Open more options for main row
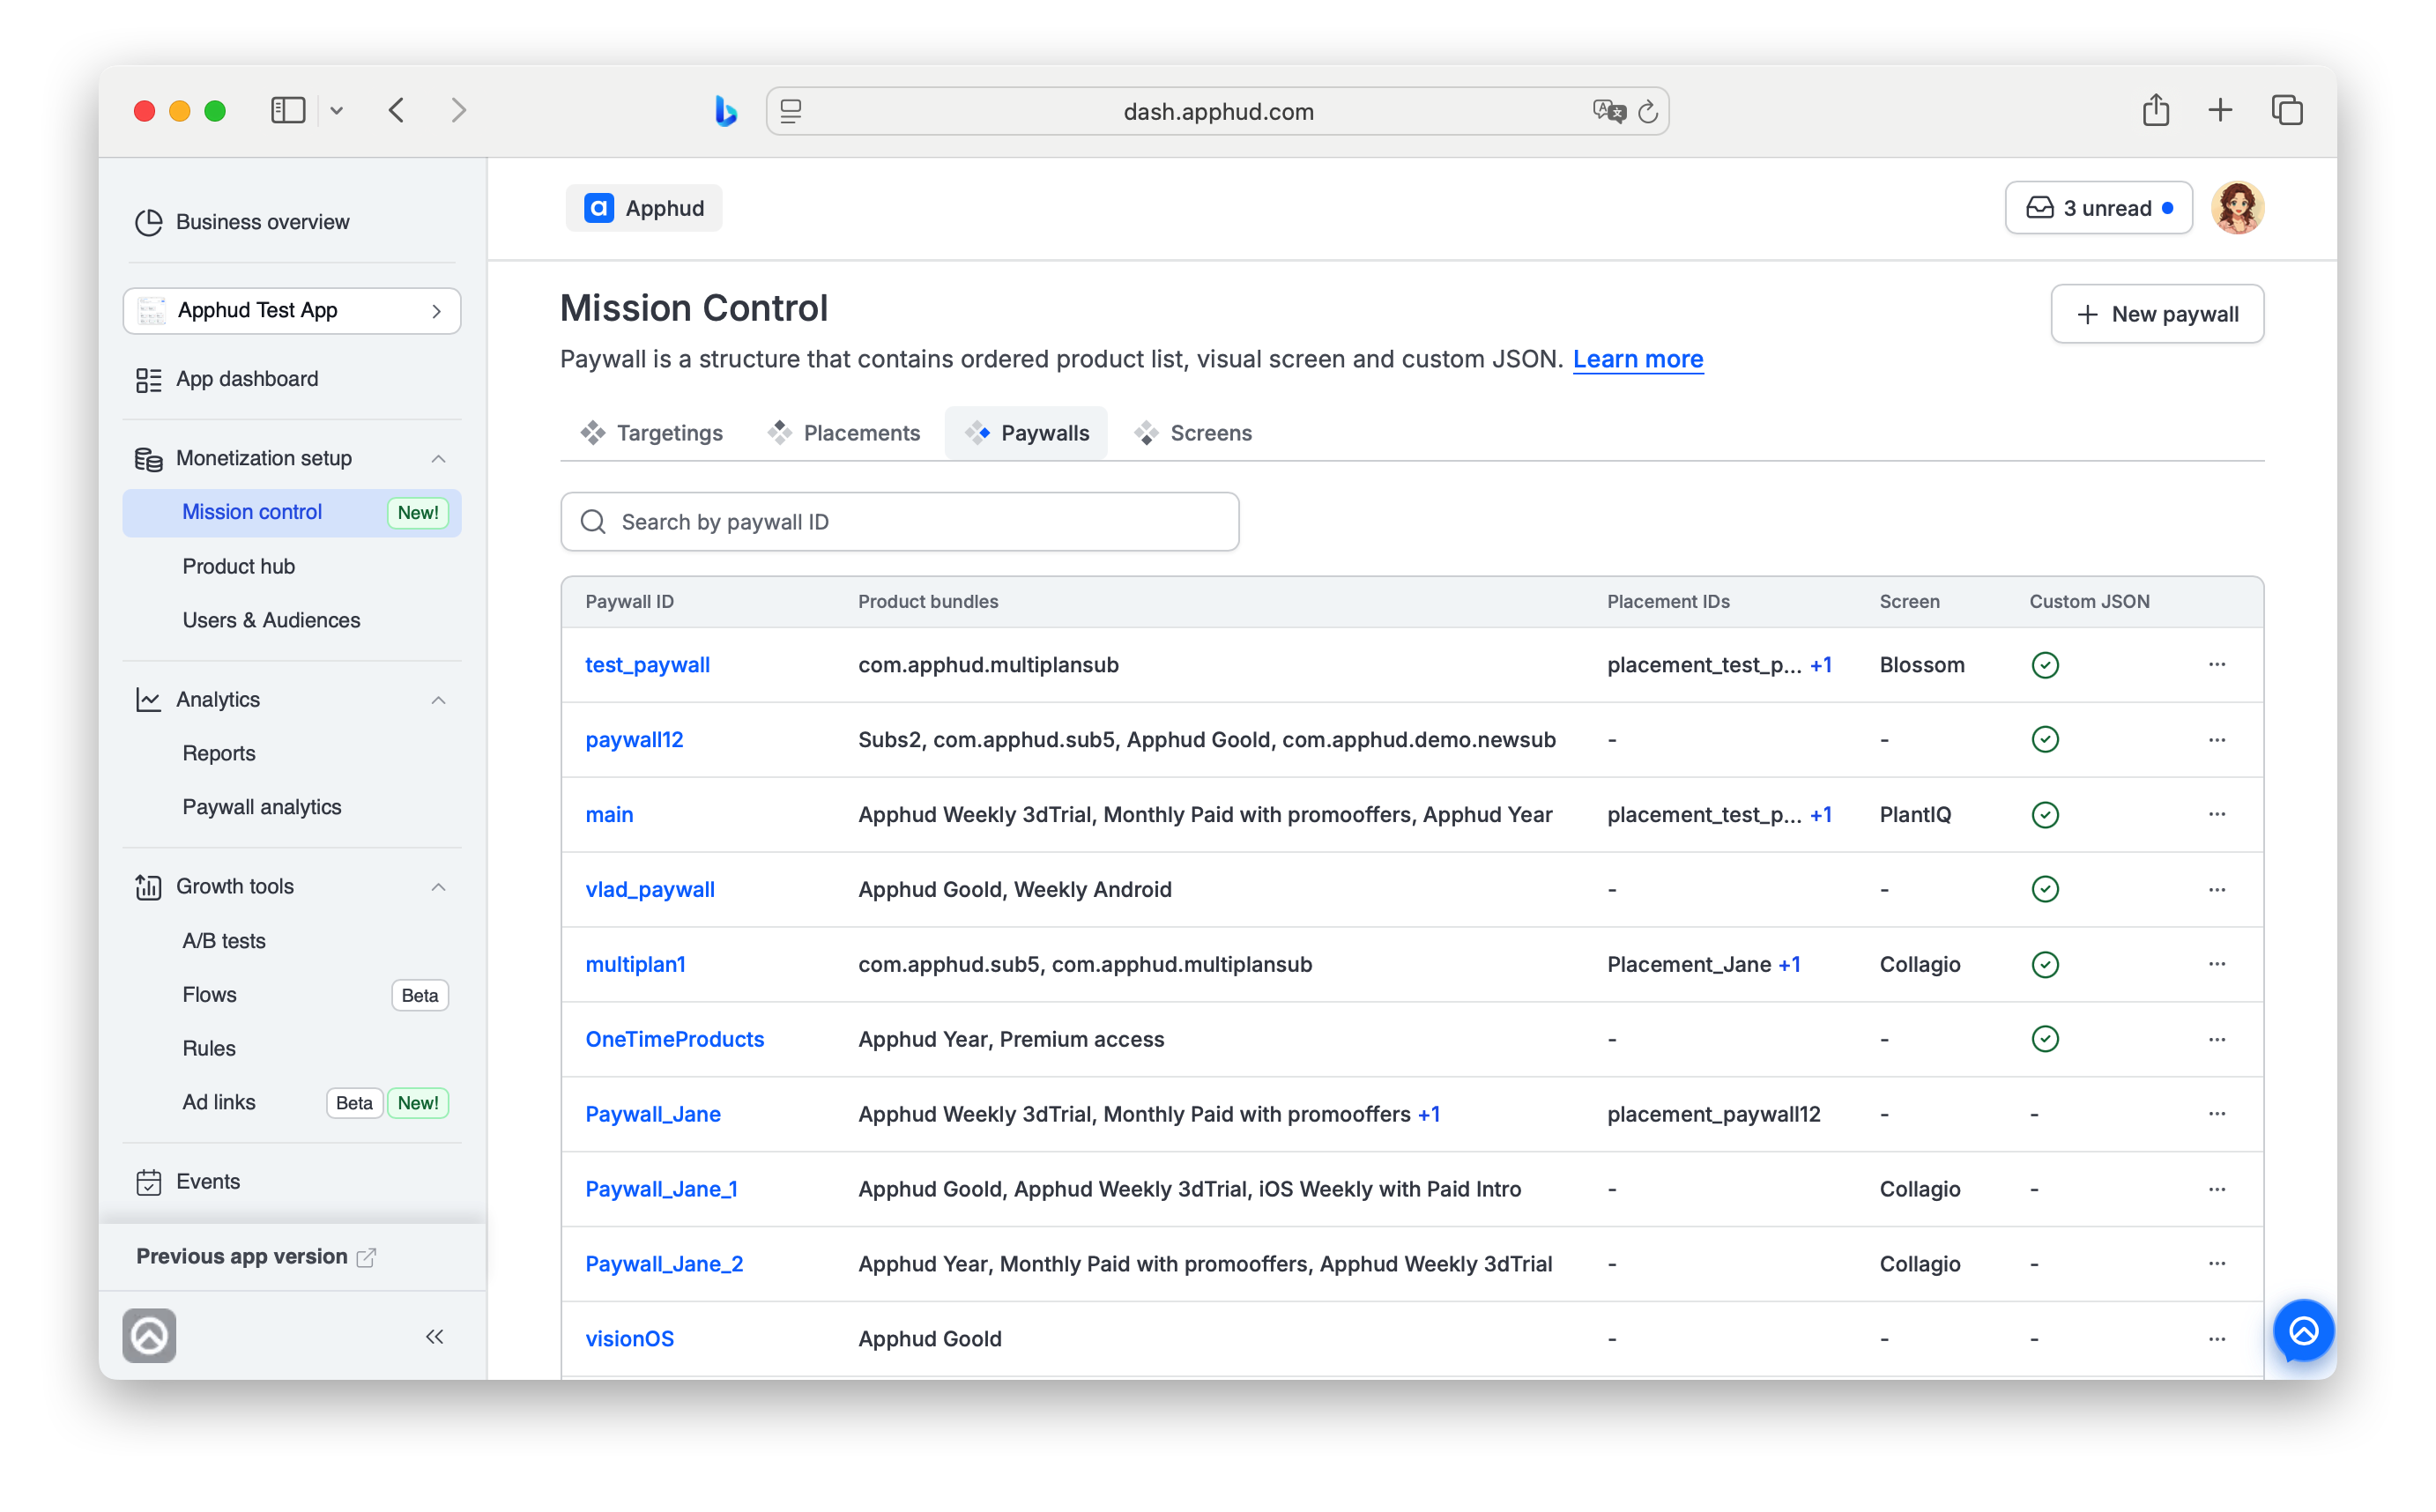Screen dimensions: 2436x1512 click(x=2217, y=815)
